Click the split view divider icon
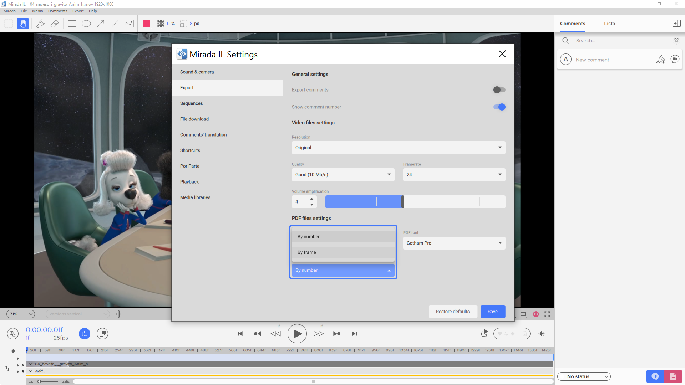This screenshot has height=385, width=685. click(x=119, y=314)
